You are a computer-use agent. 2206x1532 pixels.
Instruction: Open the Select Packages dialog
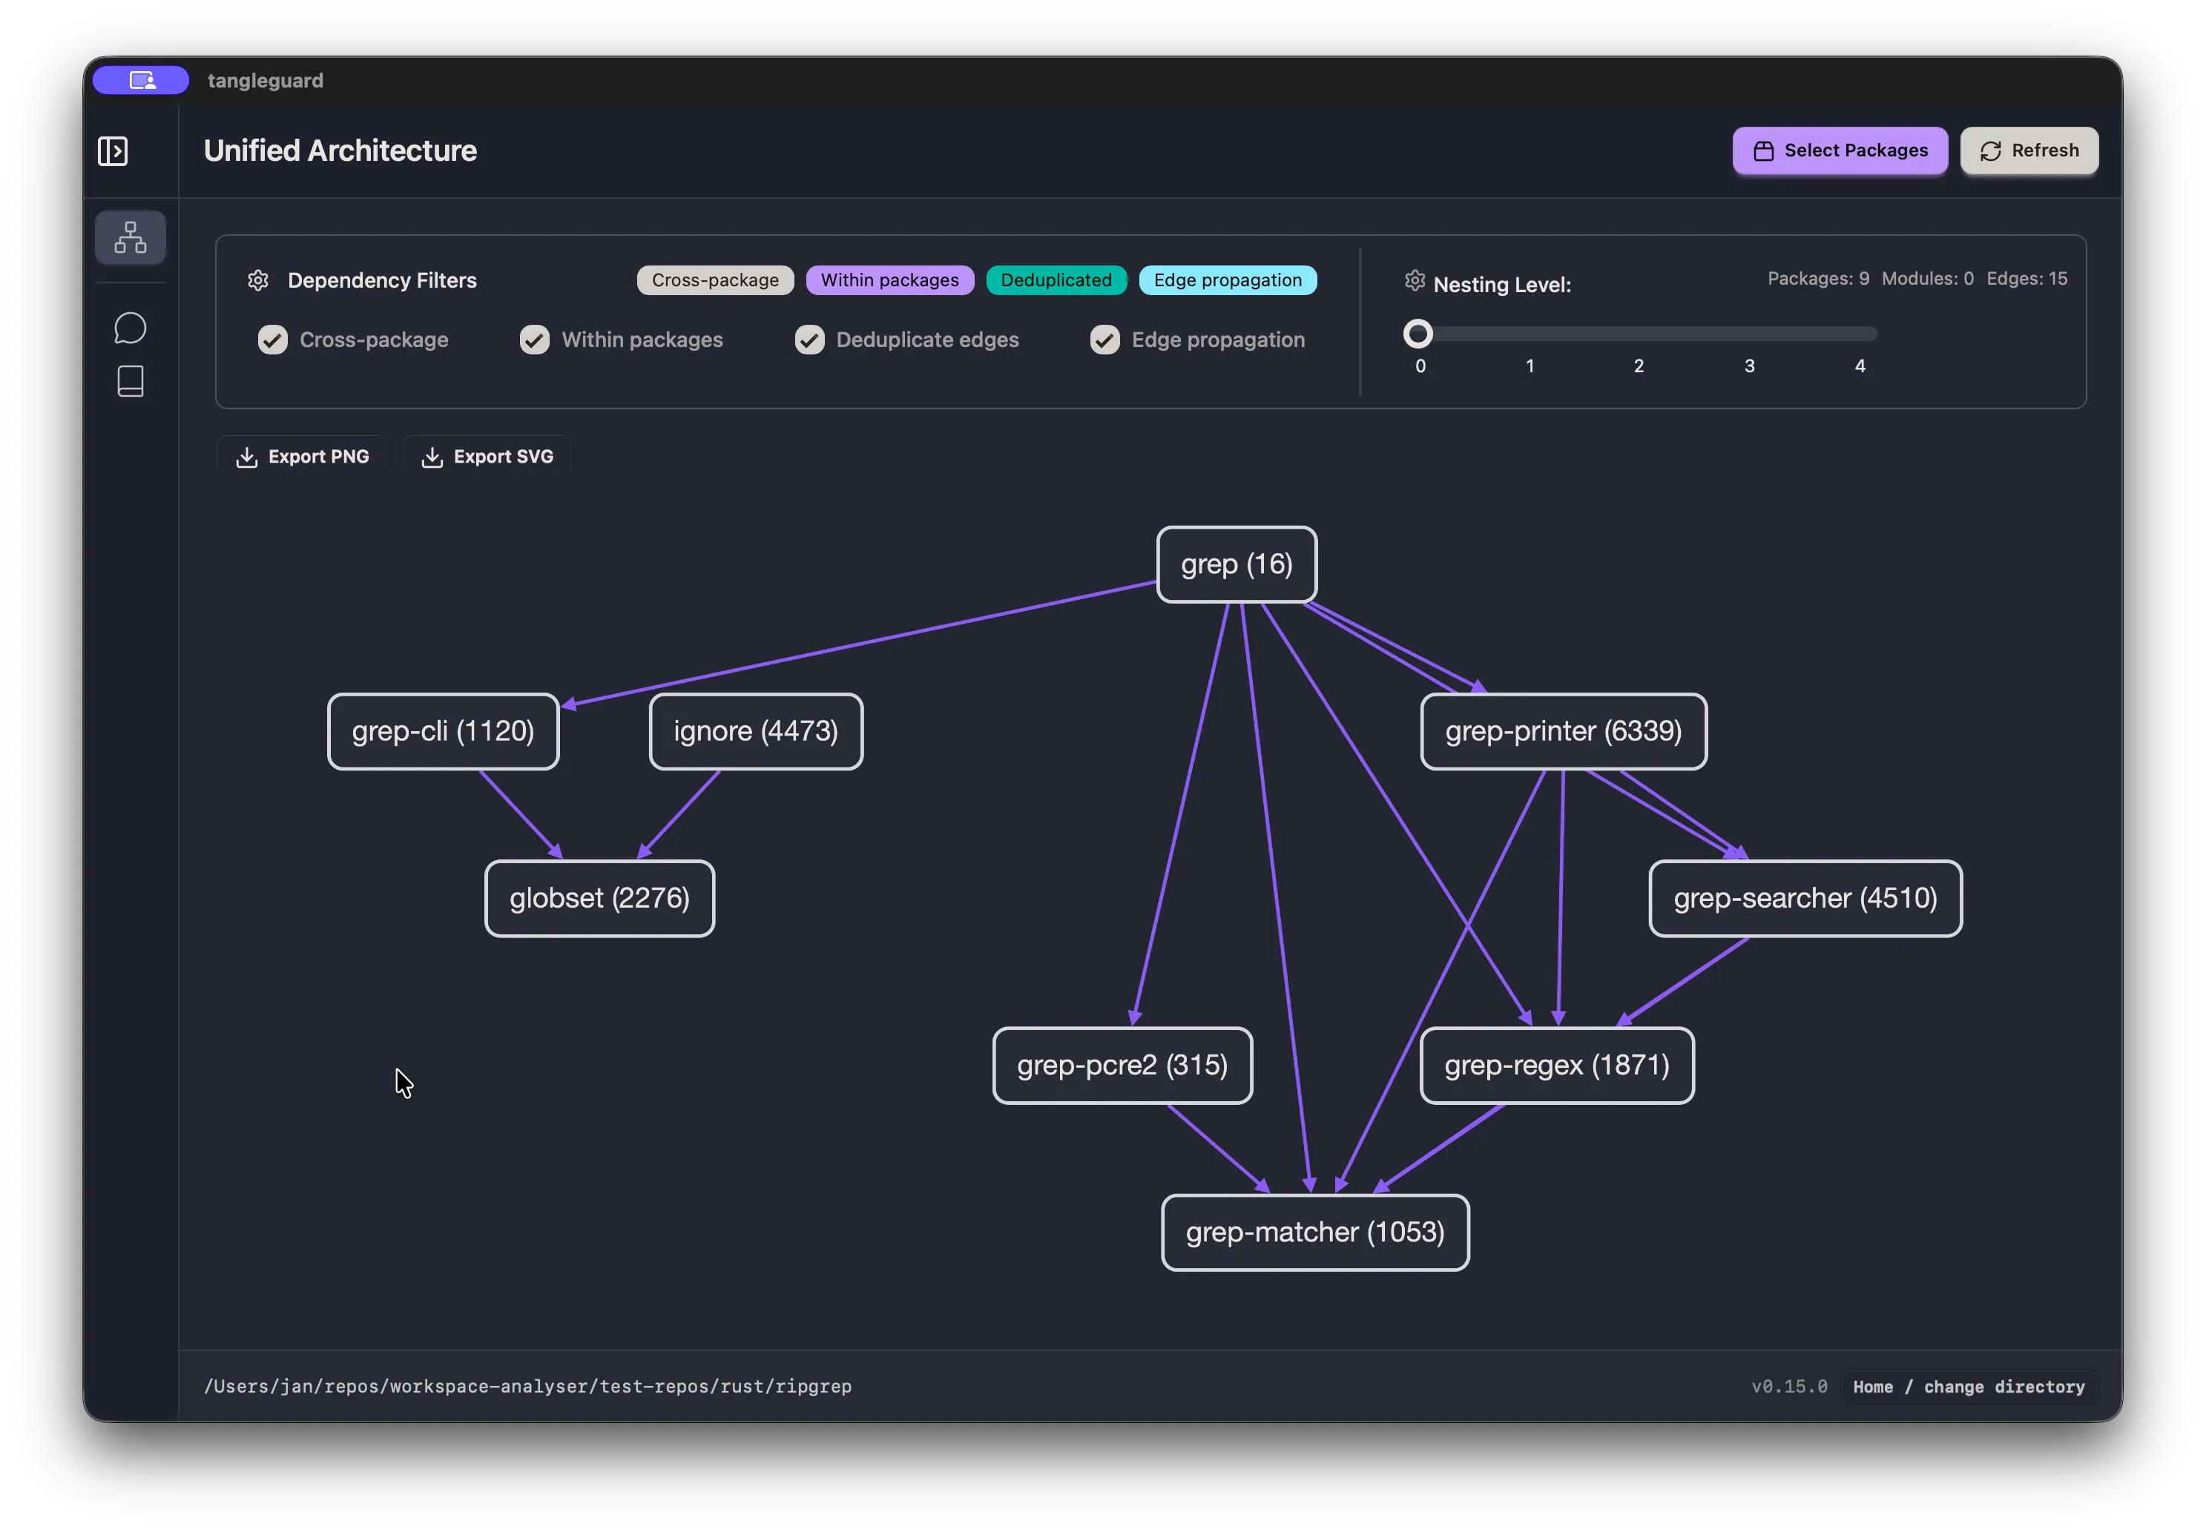point(1840,150)
